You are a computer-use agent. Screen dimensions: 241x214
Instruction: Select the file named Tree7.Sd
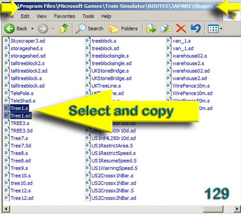[21, 145]
